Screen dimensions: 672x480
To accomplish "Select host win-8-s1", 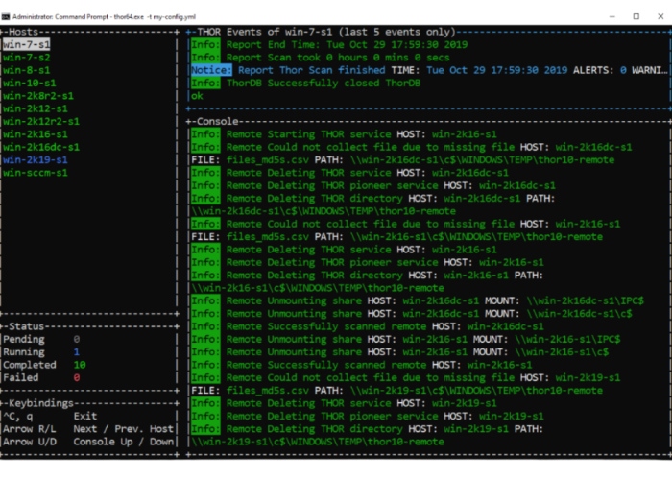I will coord(27,70).
